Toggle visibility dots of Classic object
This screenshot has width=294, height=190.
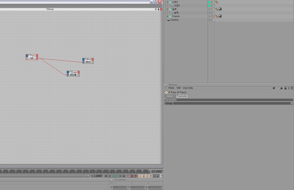(212, 16)
